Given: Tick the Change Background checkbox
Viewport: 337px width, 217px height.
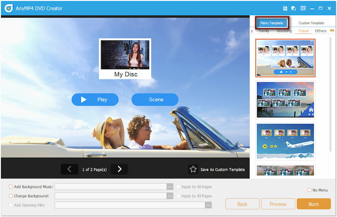Looking at the screenshot, I should pos(11,196).
